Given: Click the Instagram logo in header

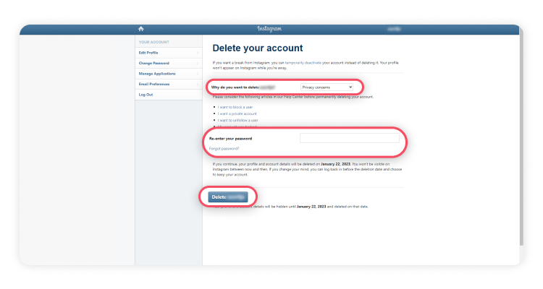Looking at the screenshot, I should [x=269, y=29].
